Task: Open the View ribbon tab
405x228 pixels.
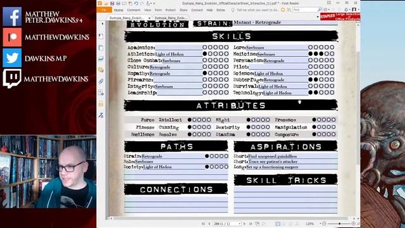Action: click(147, 10)
